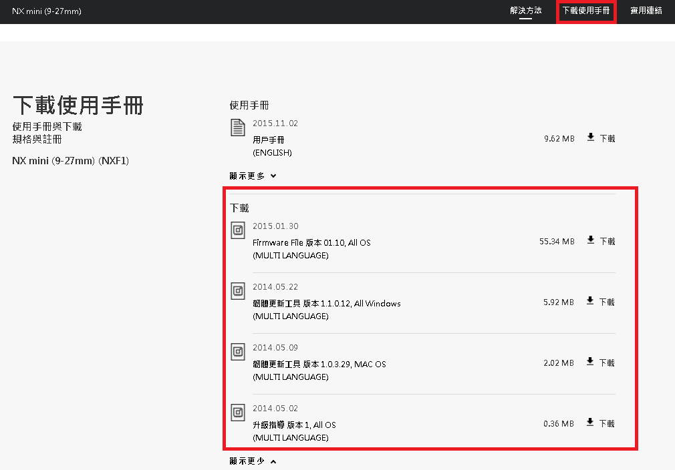This screenshot has height=470, width=675.
Task: Click the 使用手冊與下載 subtitle text
Action: [47, 126]
